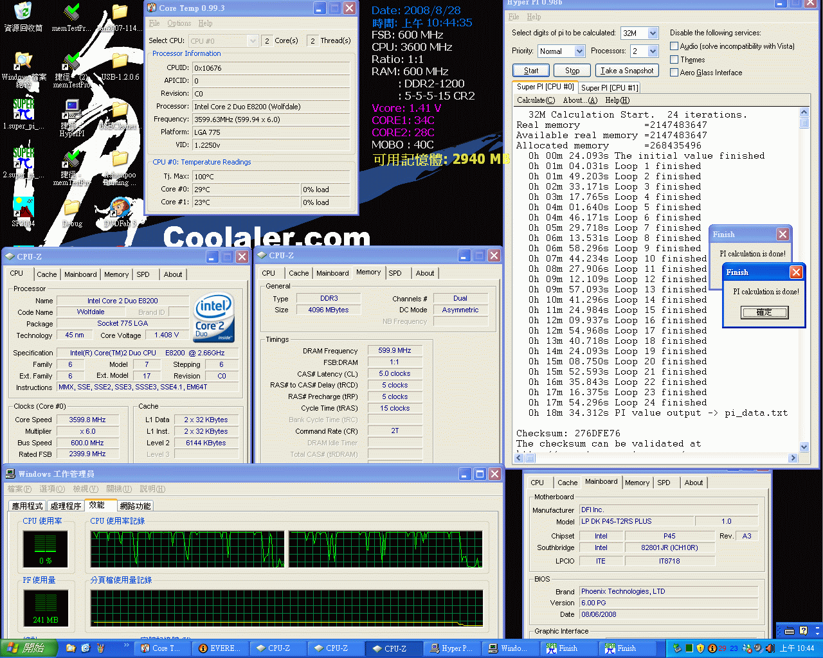Open the Processes tab in Task Manager
The height and width of the screenshot is (658, 823).
[66, 506]
